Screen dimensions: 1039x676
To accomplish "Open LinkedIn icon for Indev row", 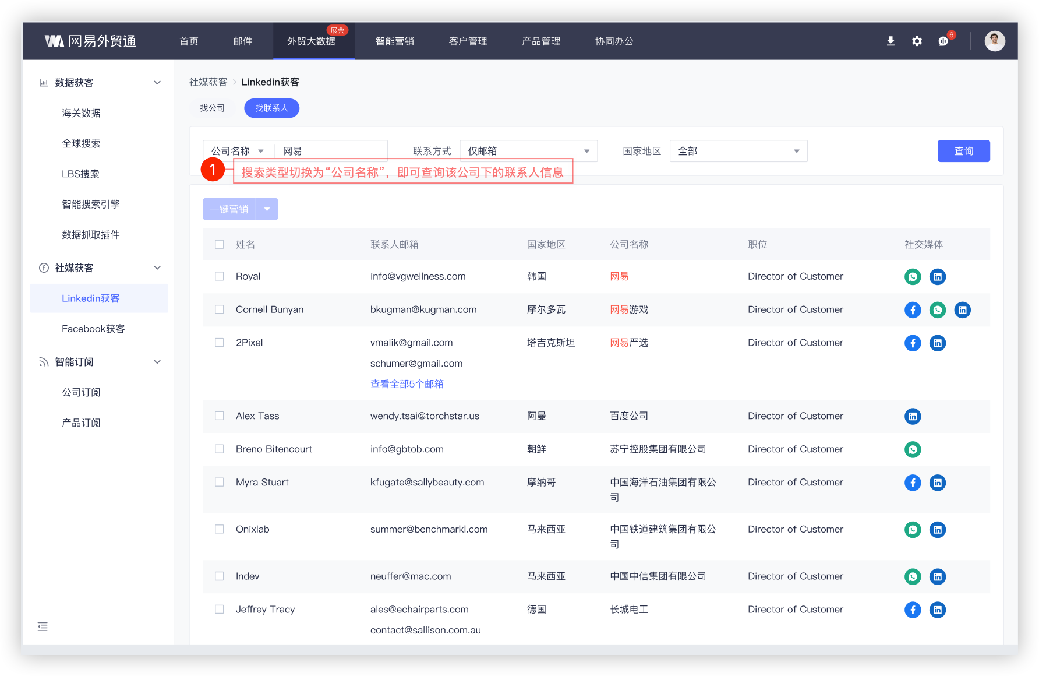I will [x=938, y=577].
